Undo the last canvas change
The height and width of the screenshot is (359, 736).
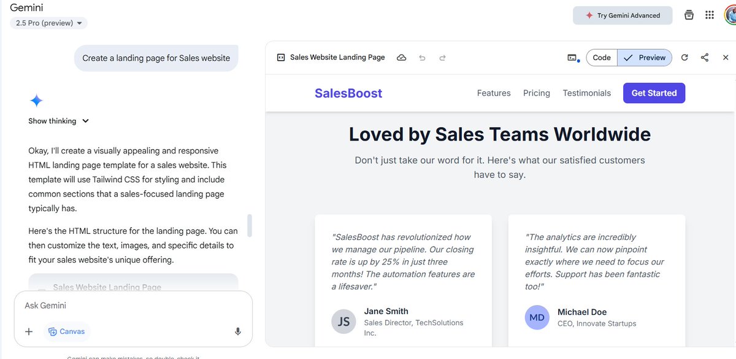pos(422,58)
